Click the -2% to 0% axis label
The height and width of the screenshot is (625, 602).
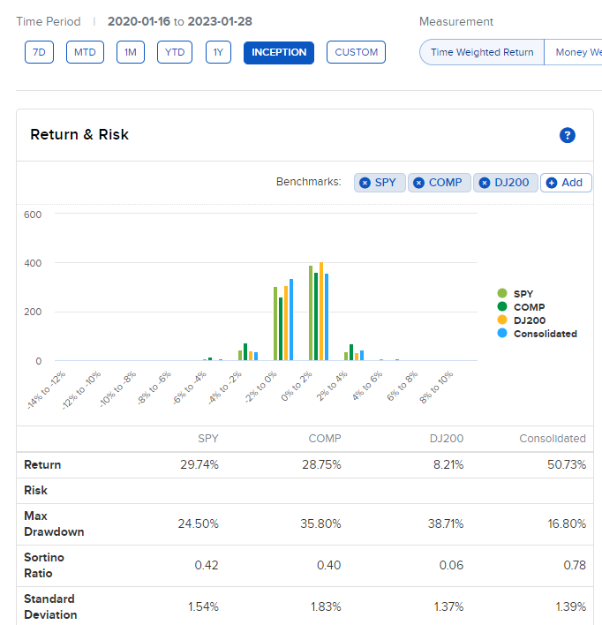click(x=260, y=387)
